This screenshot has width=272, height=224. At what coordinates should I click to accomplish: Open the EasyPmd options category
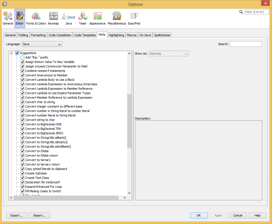(134, 18)
